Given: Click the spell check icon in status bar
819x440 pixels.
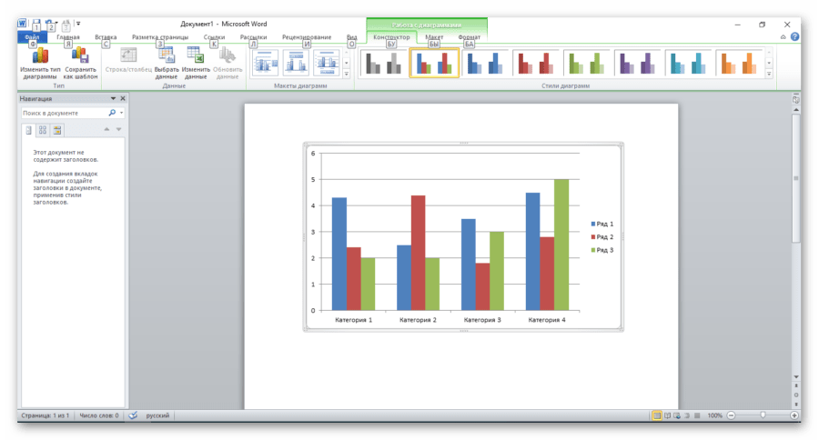Looking at the screenshot, I should pyautogui.click(x=133, y=415).
